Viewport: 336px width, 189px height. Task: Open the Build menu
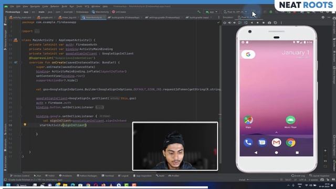[64, 6]
